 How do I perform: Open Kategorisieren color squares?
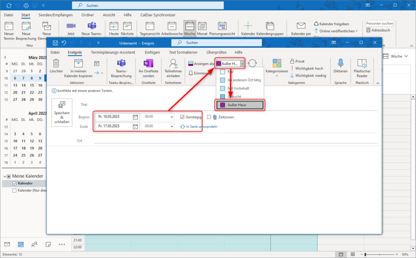[x=277, y=63]
